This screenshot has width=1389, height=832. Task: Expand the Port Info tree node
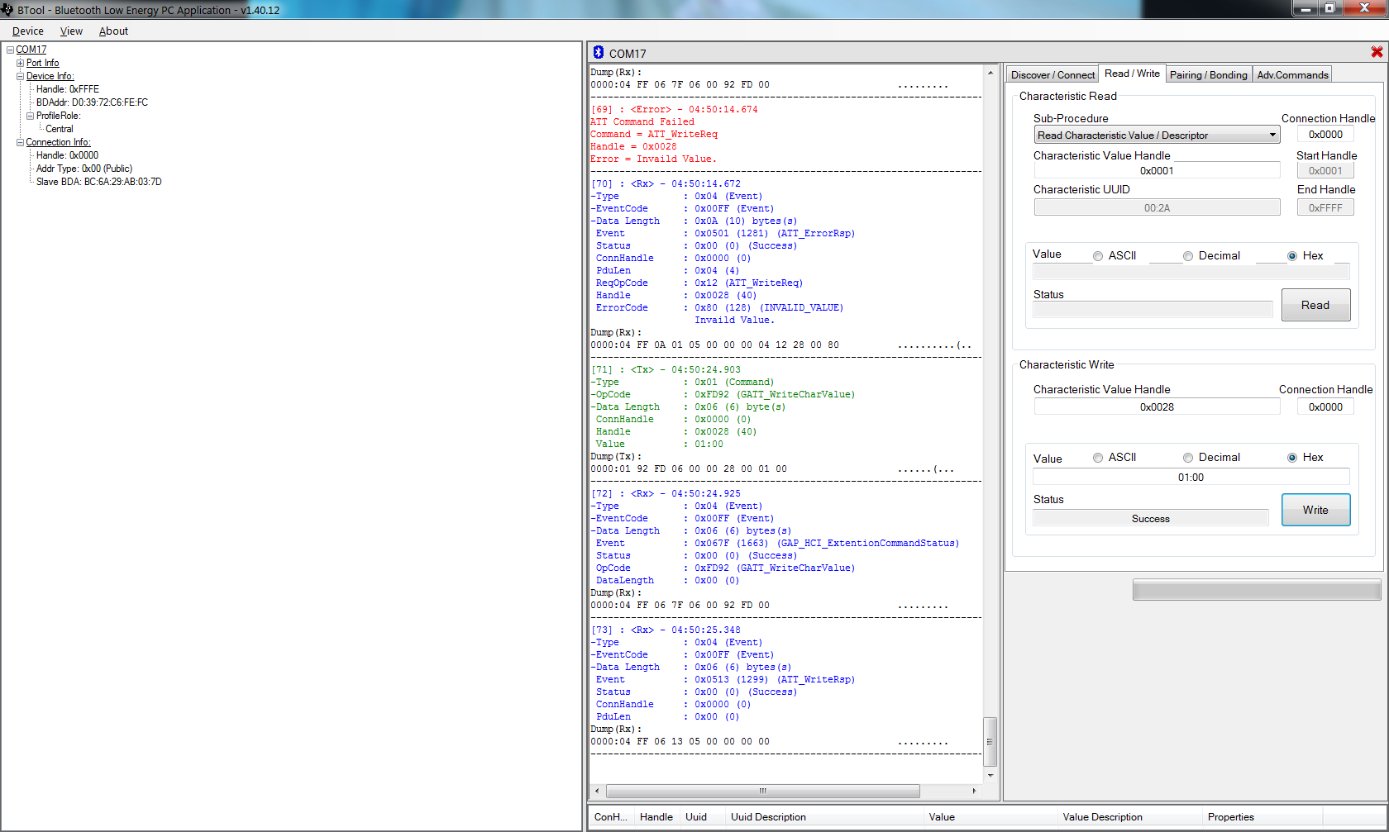(x=20, y=63)
